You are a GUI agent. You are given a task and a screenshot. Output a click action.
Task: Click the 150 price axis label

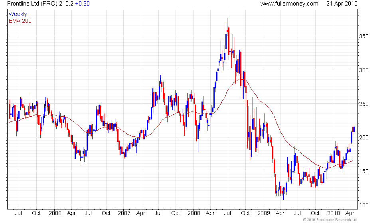pyautogui.click(x=363, y=171)
